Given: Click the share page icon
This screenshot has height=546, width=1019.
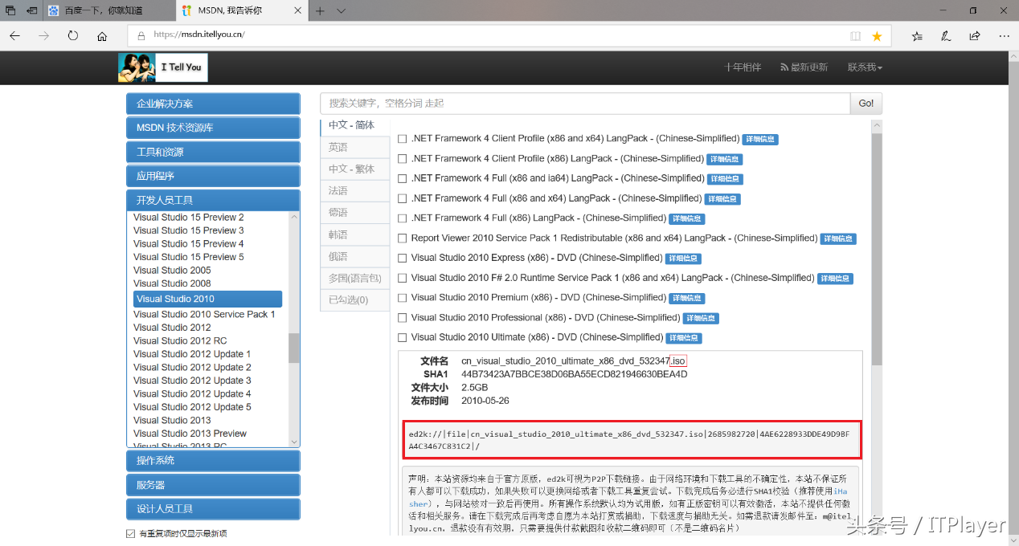Looking at the screenshot, I should click(975, 36).
